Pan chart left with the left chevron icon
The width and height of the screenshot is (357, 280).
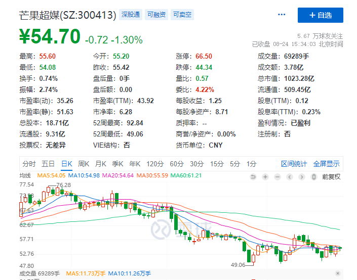290,176
